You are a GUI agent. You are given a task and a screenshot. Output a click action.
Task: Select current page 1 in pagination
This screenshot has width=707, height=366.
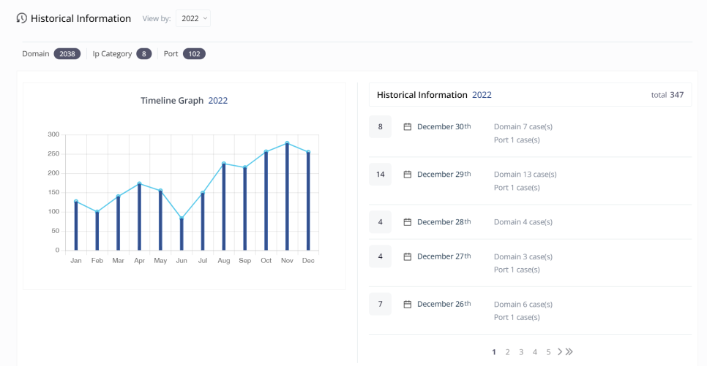pyautogui.click(x=494, y=352)
